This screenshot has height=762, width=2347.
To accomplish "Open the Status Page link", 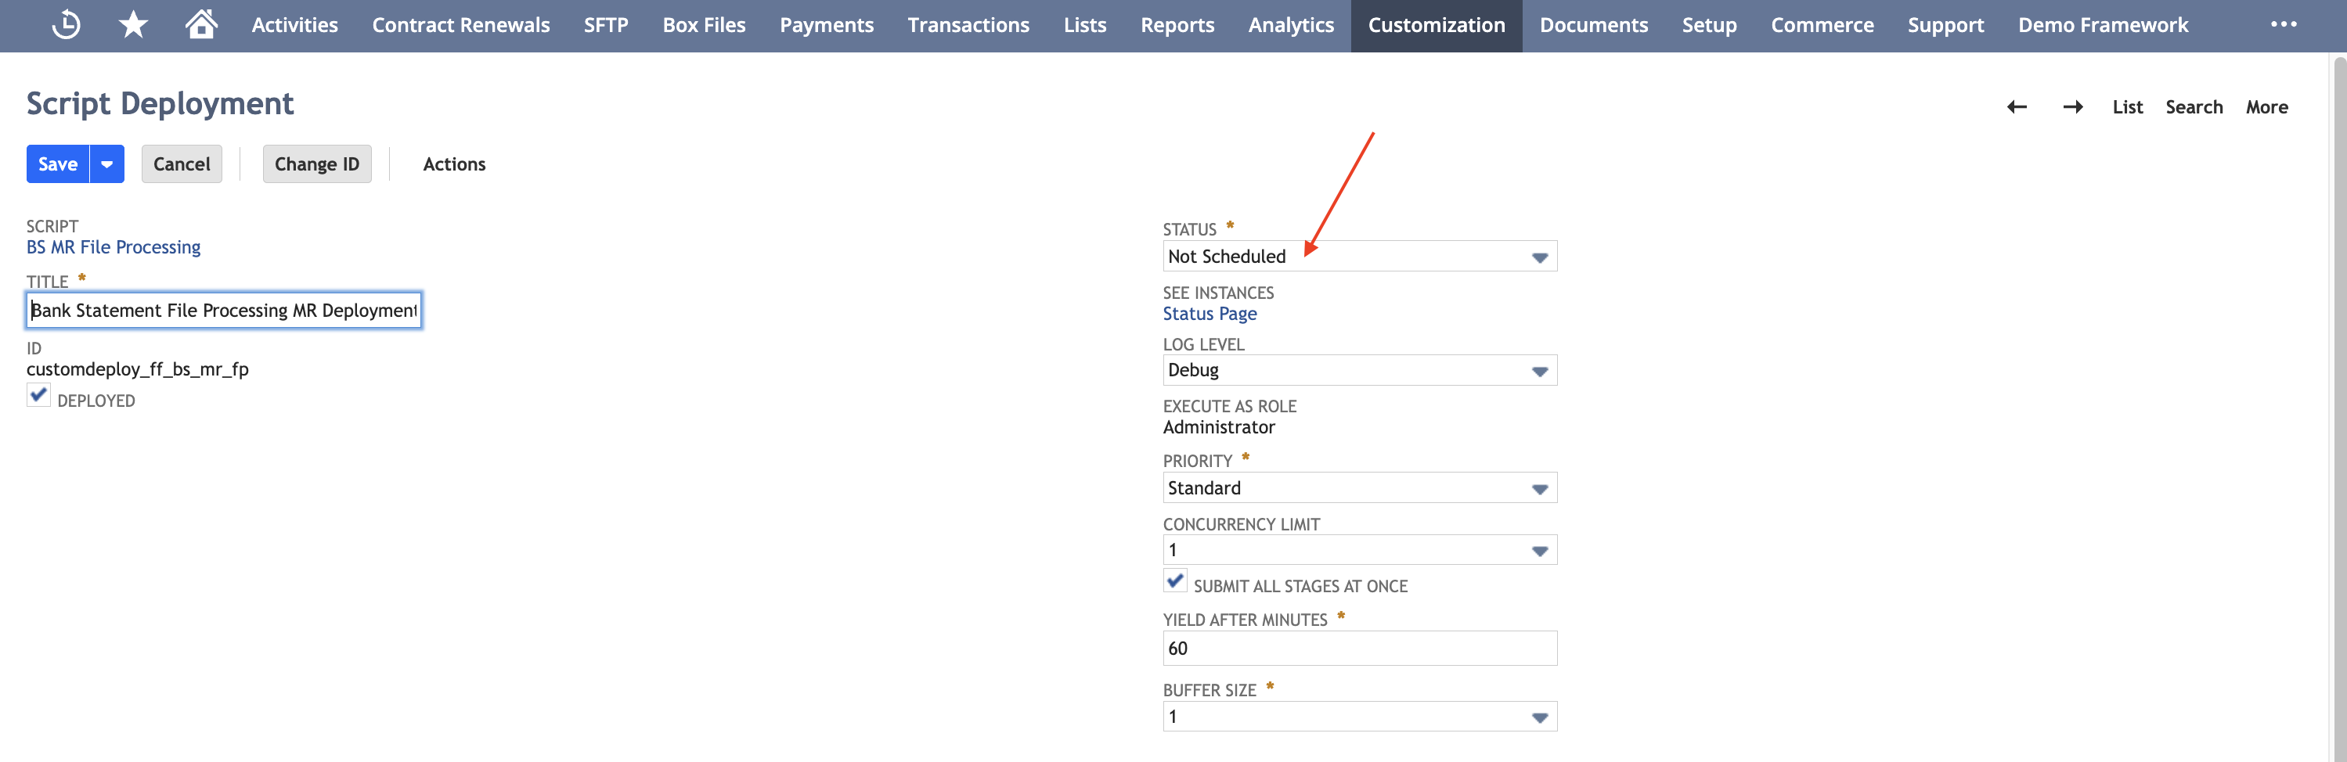I will point(1209,314).
